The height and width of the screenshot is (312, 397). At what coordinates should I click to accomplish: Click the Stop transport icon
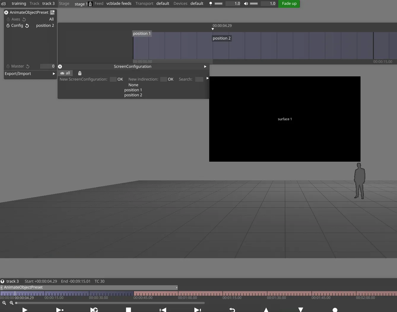click(128, 310)
